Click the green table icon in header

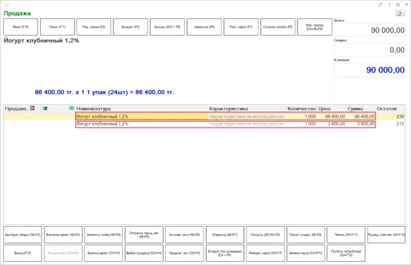click(45, 108)
